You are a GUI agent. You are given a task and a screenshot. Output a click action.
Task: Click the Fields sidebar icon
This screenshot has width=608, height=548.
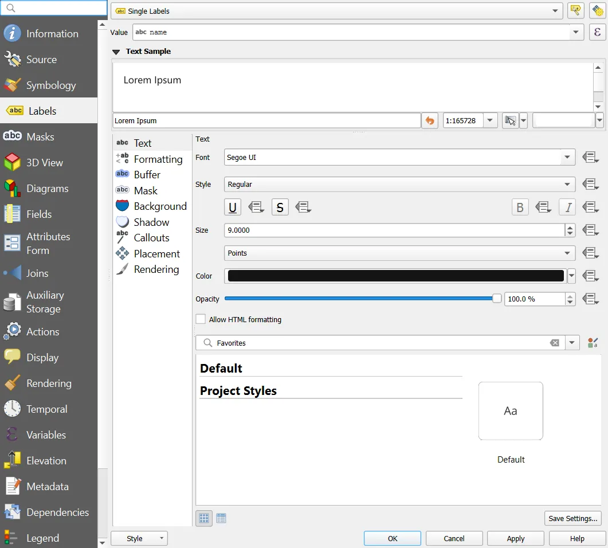click(12, 214)
